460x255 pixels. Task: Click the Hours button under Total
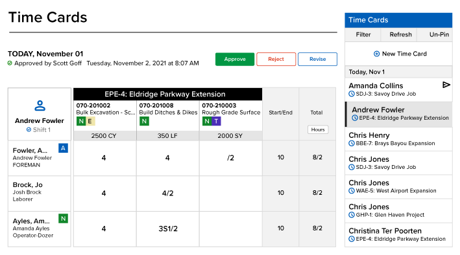click(318, 129)
